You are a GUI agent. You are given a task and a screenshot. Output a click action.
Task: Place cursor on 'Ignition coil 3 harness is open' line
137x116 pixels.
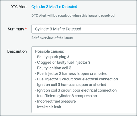[x=71, y=85]
